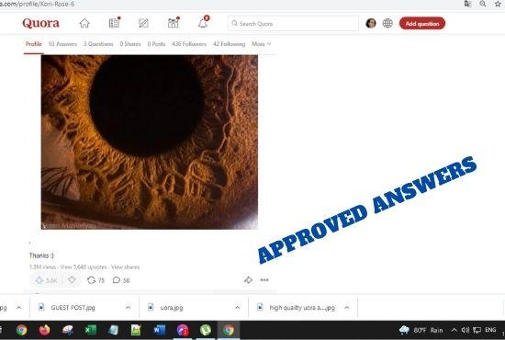The height and width of the screenshot is (340, 505).
Task: Bookmark this page with star icon
Action: [x=498, y=4]
